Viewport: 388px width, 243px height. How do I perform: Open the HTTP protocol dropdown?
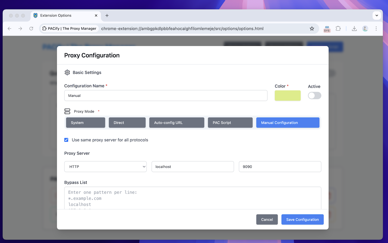coord(105,167)
